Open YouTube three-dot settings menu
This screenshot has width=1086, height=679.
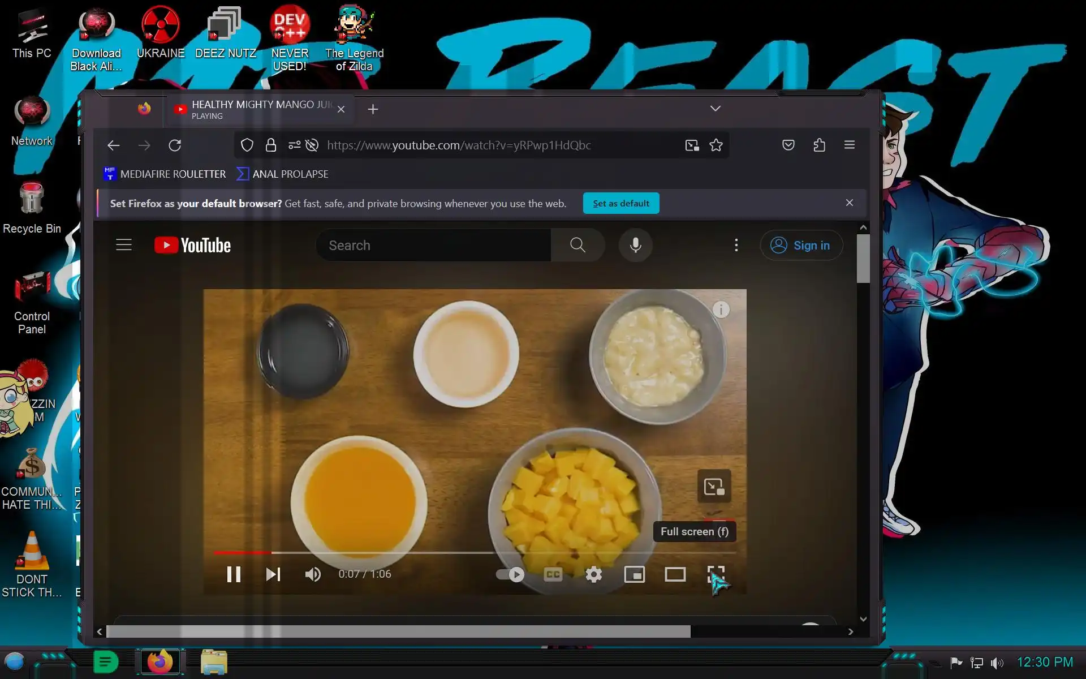pos(736,245)
